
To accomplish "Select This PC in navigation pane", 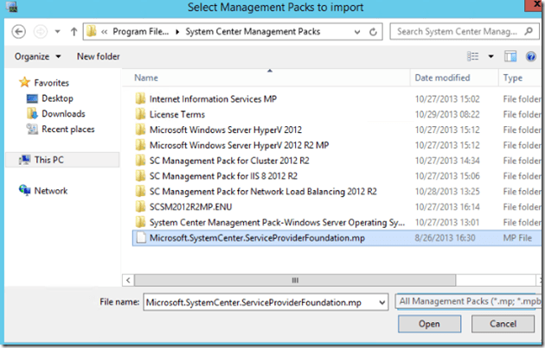I will click(48, 160).
